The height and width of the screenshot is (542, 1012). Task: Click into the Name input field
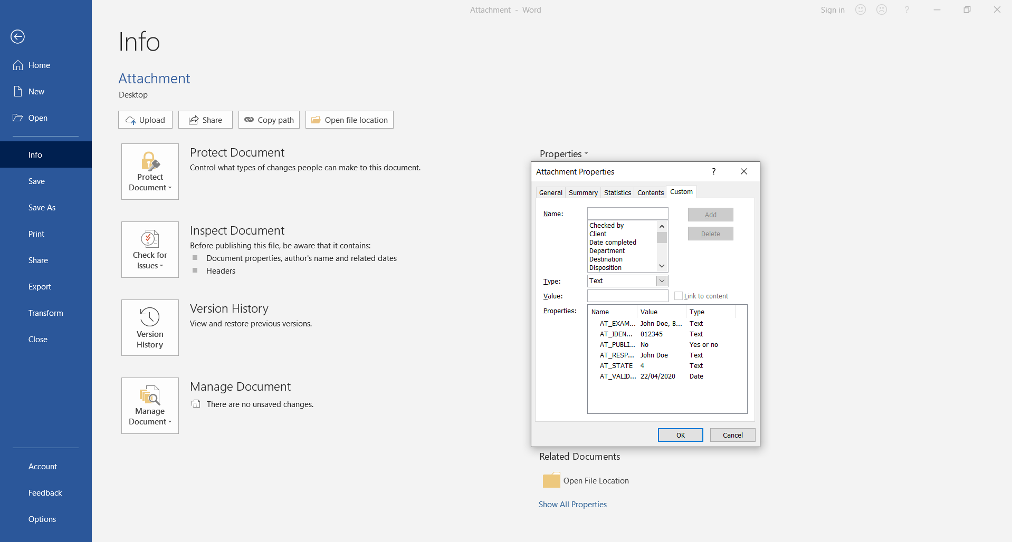[627, 214]
